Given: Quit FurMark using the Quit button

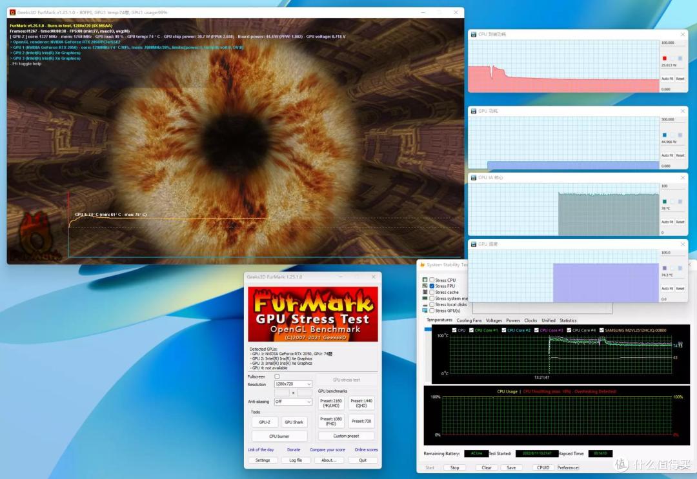Looking at the screenshot, I should [x=363, y=460].
